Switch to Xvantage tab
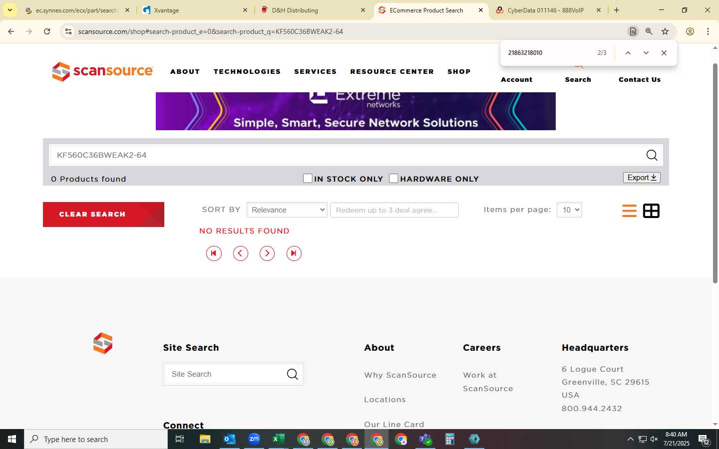 tap(195, 10)
